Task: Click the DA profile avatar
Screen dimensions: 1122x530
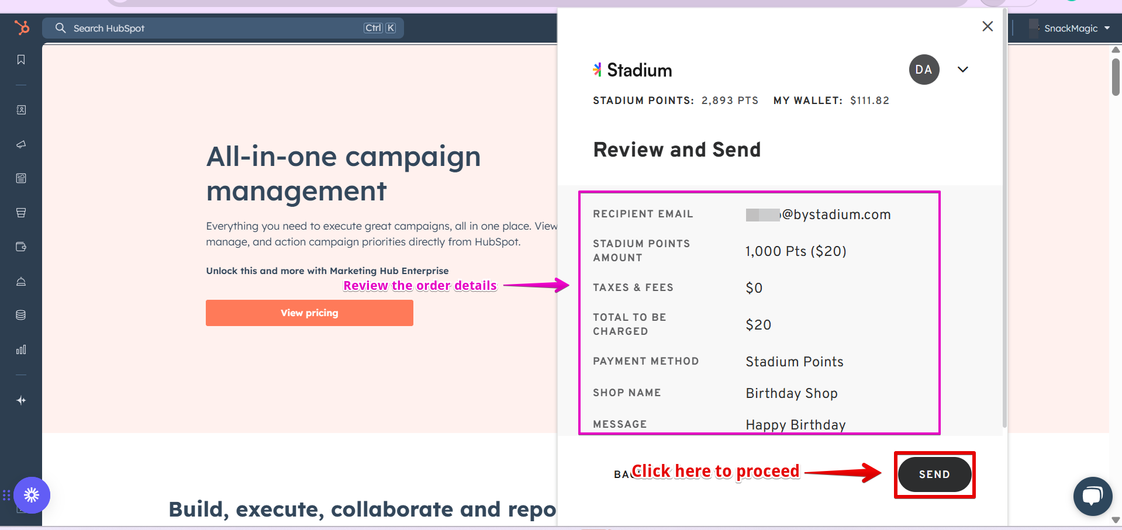Action: point(924,70)
